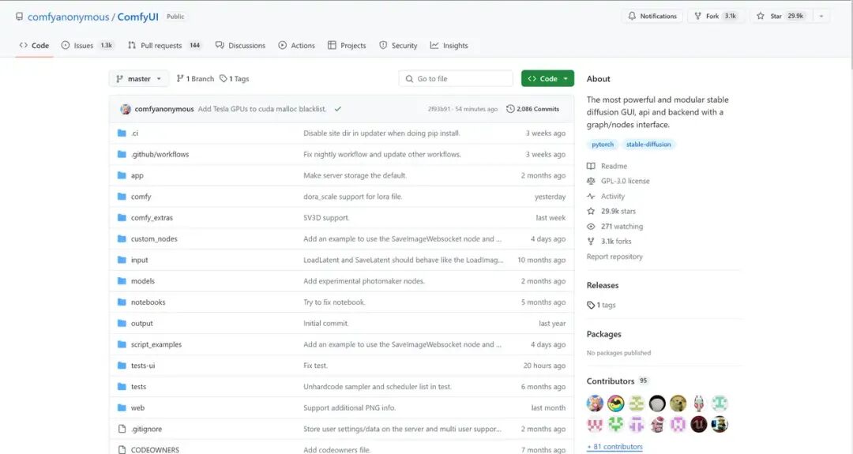Open the comfy folder icon
Viewport: 853px width, 454px height.
(x=122, y=197)
